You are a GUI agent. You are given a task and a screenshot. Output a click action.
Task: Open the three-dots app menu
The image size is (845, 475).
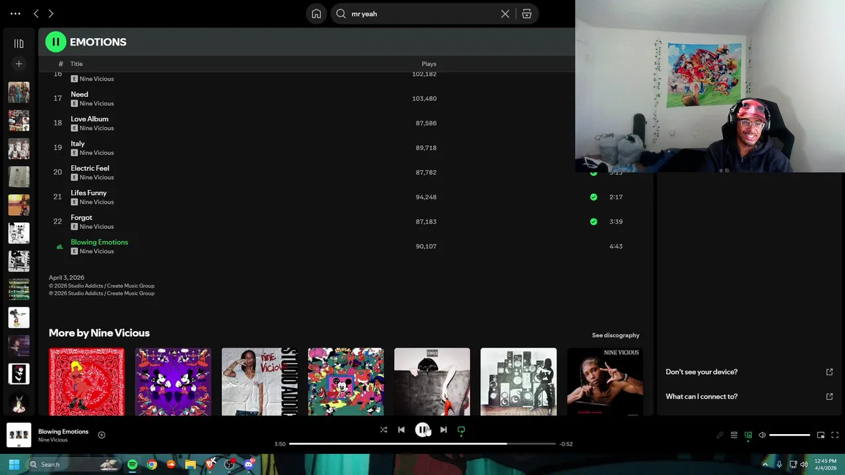15,13
